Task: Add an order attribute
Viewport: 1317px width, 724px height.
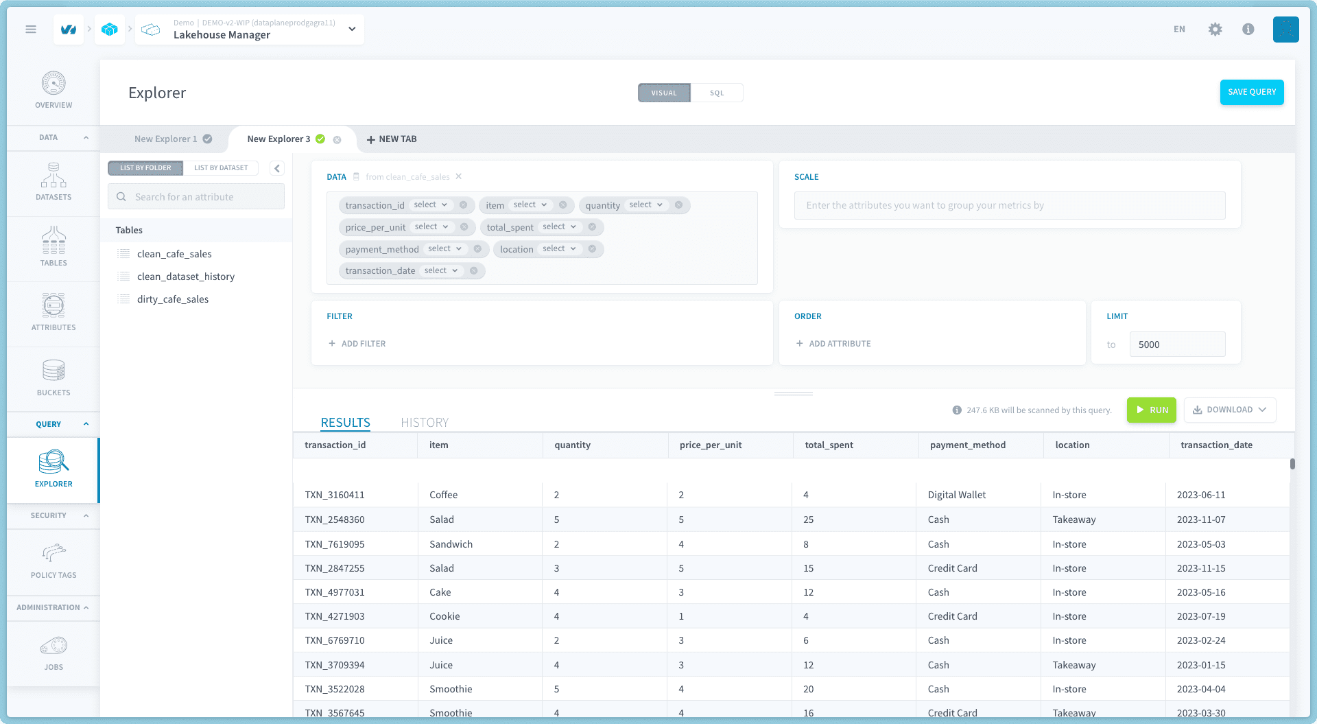Action: pos(833,344)
